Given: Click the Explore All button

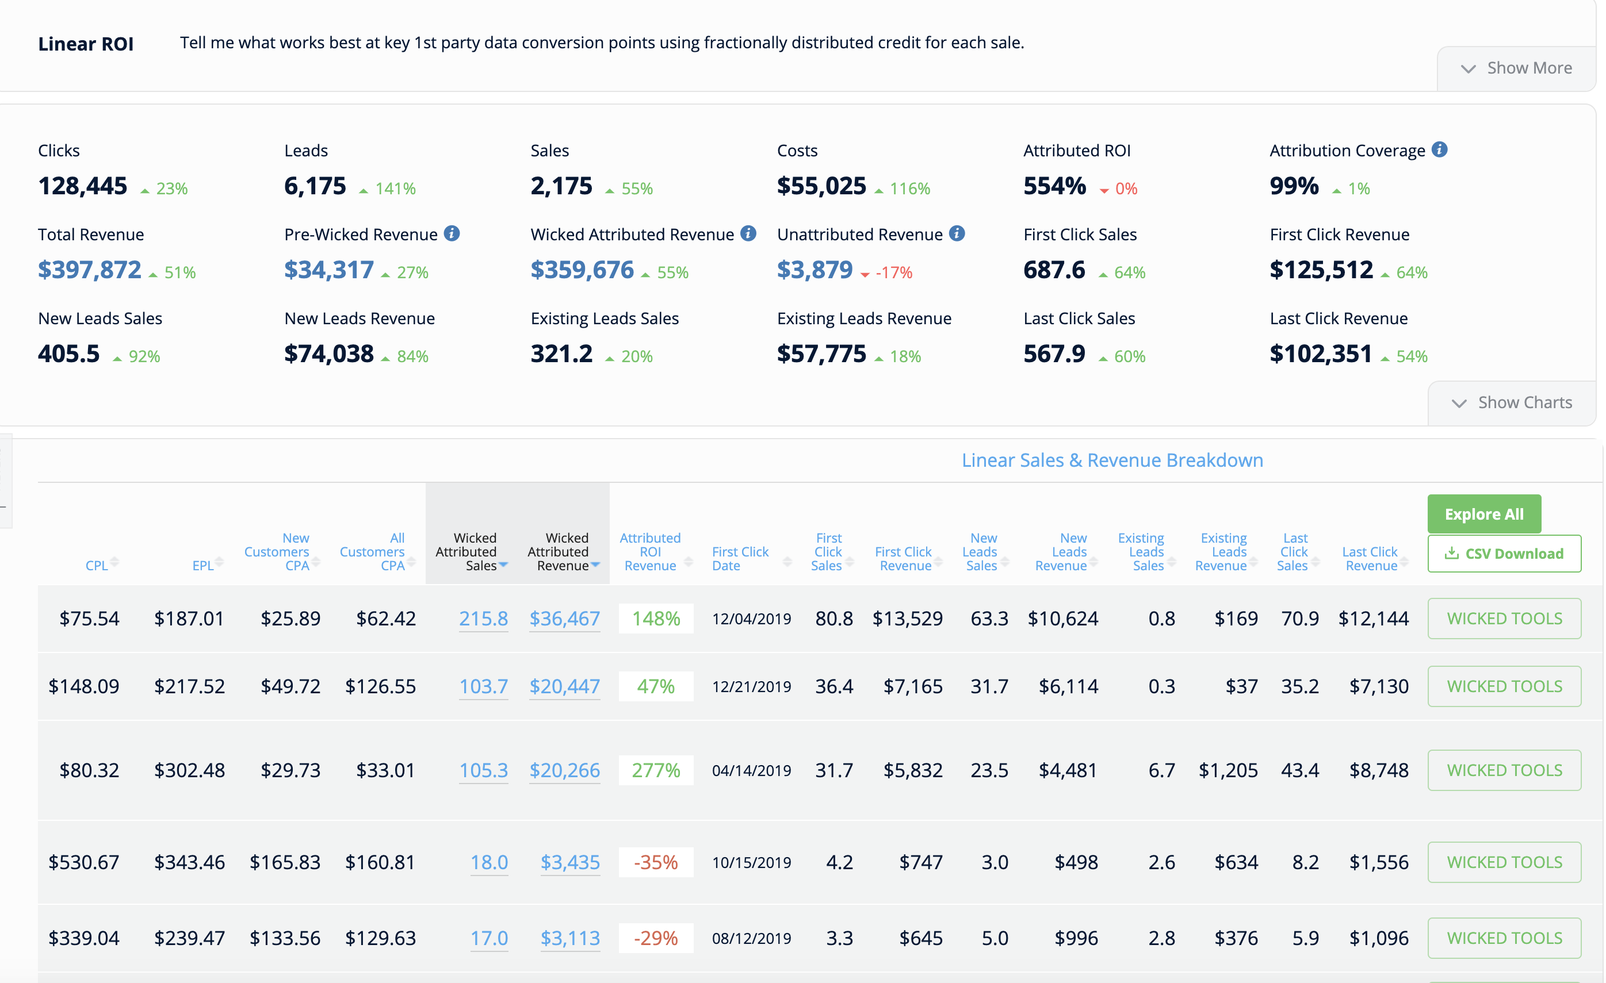Looking at the screenshot, I should 1484,514.
